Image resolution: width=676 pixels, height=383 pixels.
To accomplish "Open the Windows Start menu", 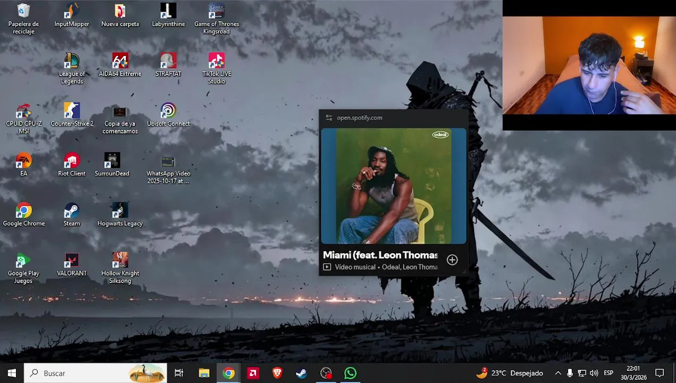I will (x=12, y=373).
